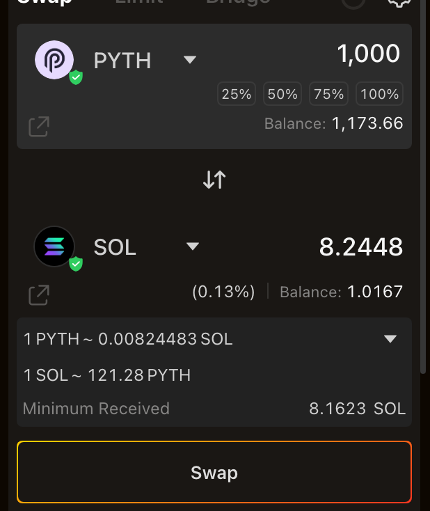
Task: Click the PYTH balance 1,173.66
Action: [367, 123]
